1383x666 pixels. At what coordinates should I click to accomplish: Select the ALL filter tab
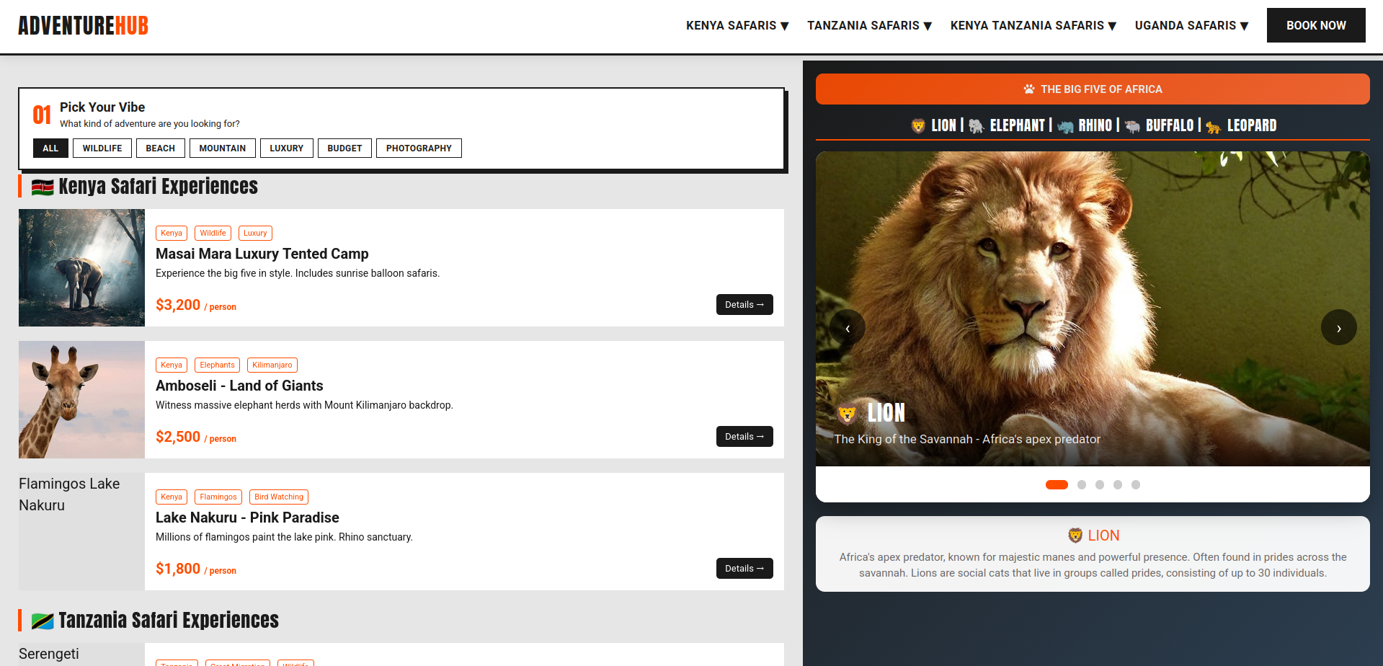pos(50,148)
